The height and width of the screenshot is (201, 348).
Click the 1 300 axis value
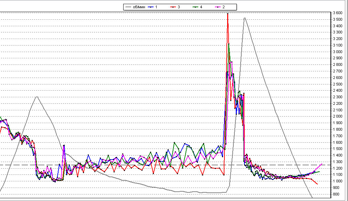(x=338, y=162)
